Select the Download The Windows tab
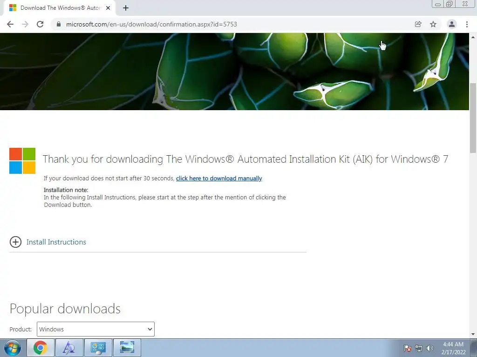 point(60,8)
